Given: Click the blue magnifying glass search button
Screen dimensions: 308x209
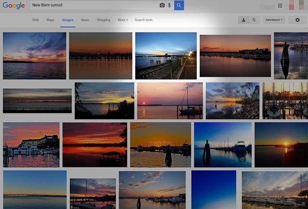Looking at the screenshot, I should coord(179,5).
